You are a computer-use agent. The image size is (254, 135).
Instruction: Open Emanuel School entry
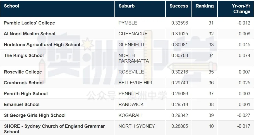(21, 104)
